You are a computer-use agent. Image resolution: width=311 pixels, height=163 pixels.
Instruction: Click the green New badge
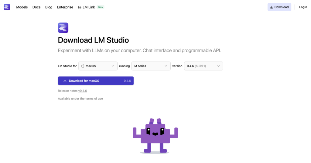101,7
